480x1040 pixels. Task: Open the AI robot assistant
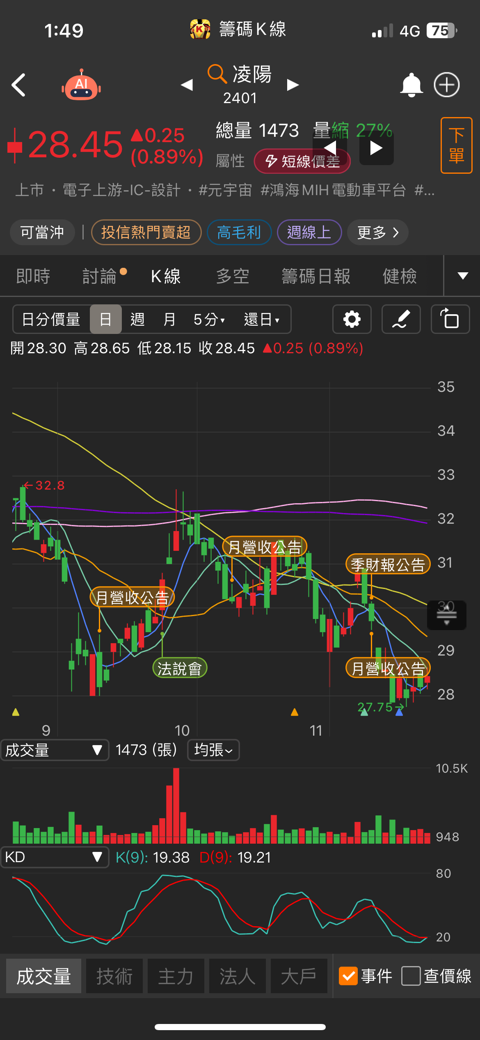[81, 85]
